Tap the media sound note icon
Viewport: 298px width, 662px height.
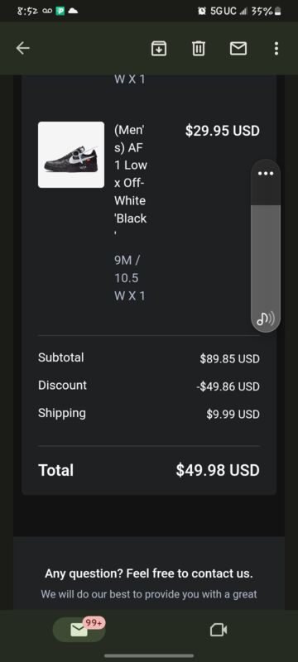tap(265, 319)
